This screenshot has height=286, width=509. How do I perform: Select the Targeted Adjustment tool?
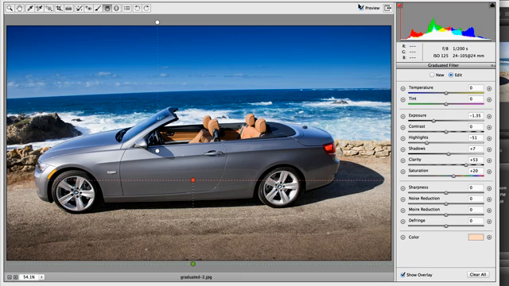[49, 8]
